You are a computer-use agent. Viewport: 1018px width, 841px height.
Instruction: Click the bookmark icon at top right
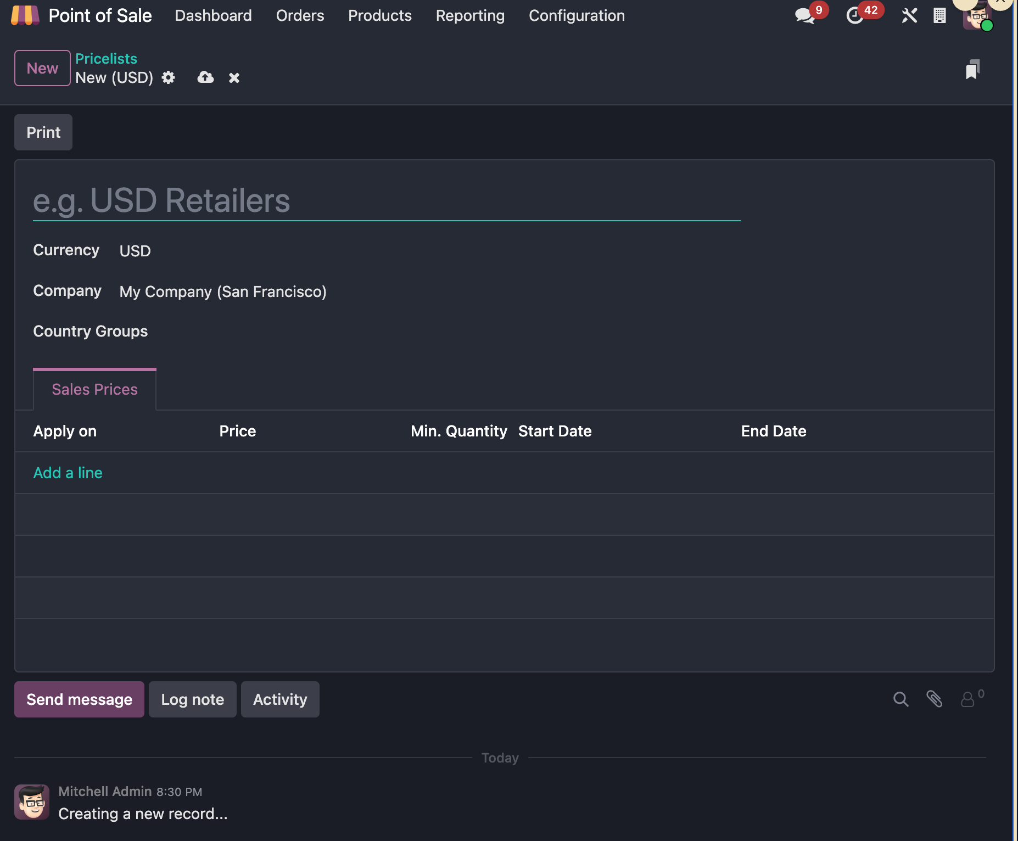(x=972, y=70)
